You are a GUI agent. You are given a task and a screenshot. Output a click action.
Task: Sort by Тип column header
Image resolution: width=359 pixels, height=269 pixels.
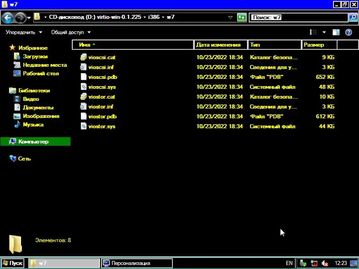275,45
